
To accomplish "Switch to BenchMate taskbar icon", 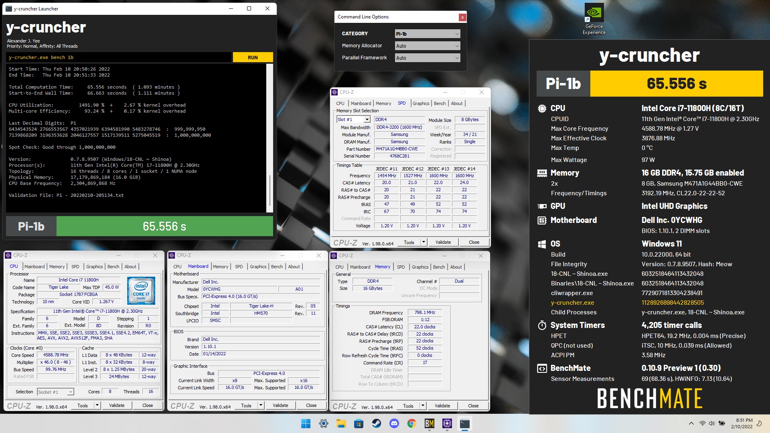I will (429, 423).
